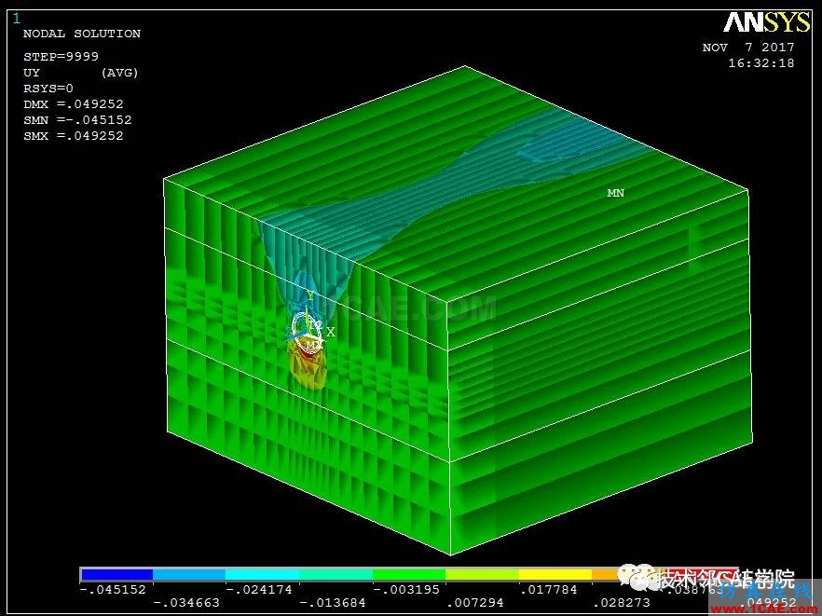Click the MN minimum marker on the model

[x=616, y=193]
